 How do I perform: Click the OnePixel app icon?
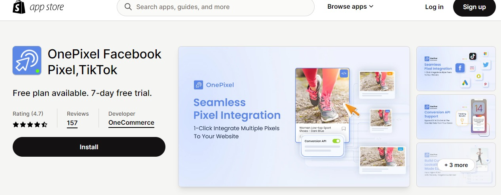tap(27, 60)
